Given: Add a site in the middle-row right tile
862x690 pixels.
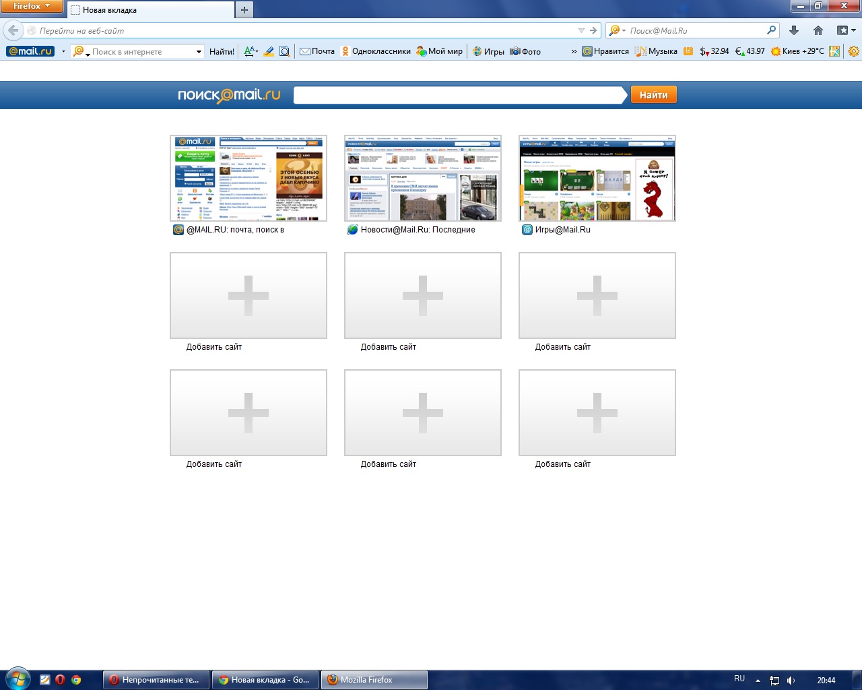Looking at the screenshot, I should click(x=597, y=295).
